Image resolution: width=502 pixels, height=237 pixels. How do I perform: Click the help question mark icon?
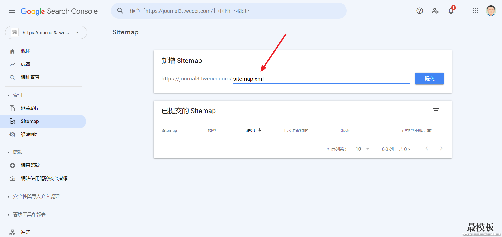419,11
